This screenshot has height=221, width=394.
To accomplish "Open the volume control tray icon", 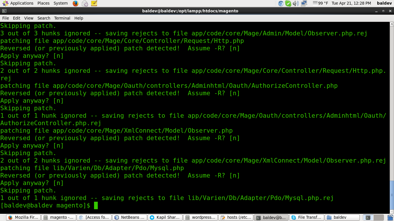I will coord(296,3).
